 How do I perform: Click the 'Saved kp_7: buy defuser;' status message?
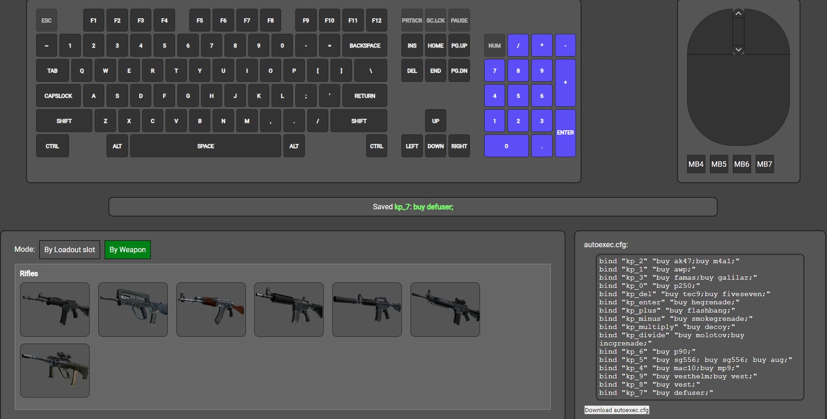tap(413, 207)
